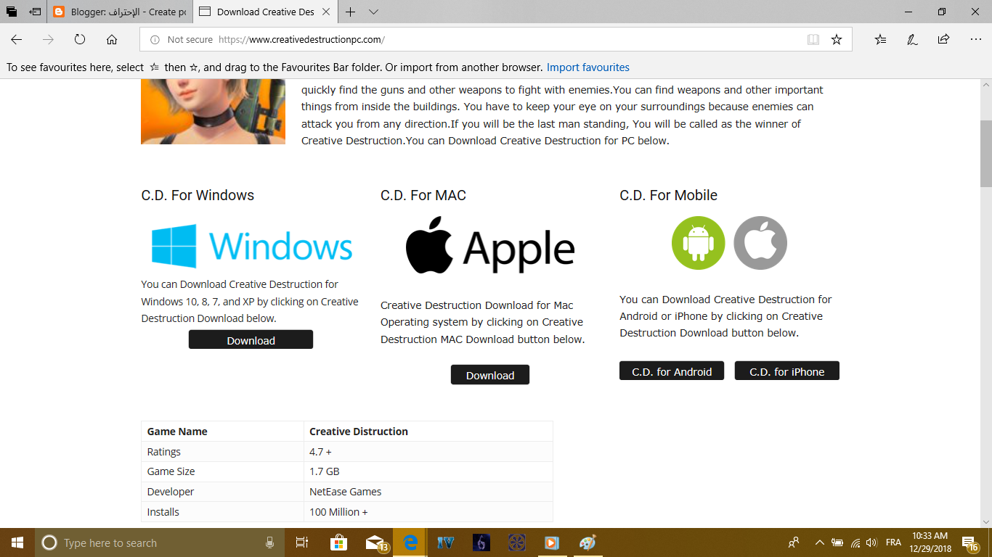The image size is (992, 557).
Task: Open the Favourites hub icon
Action: click(880, 39)
